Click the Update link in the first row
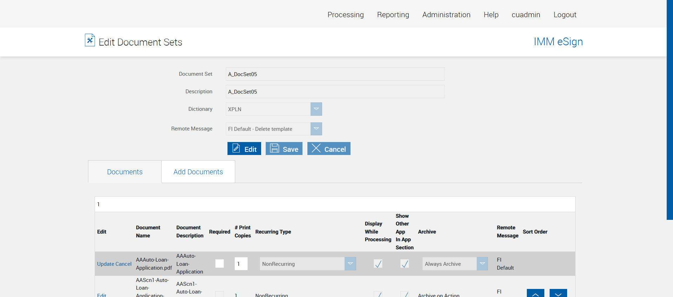673x297 pixels. (106, 264)
